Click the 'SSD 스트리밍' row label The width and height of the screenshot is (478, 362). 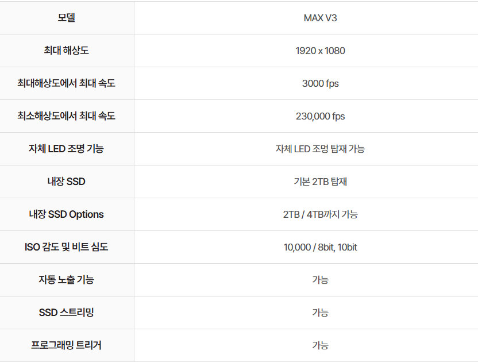click(67, 313)
